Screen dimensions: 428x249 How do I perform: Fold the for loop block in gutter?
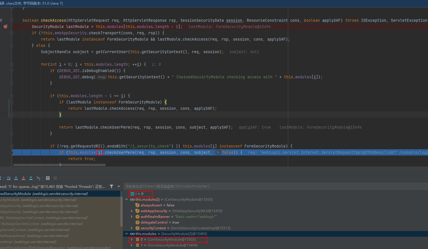click(12, 64)
